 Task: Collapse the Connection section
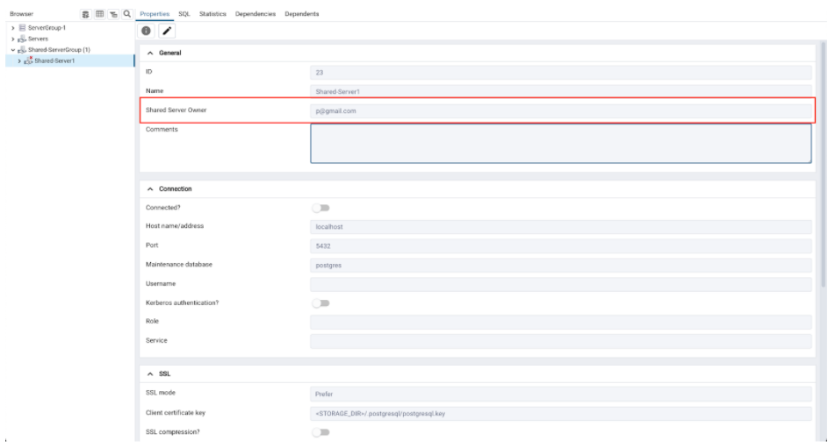pos(149,188)
